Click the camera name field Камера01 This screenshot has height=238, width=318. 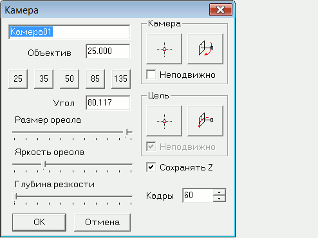tap(69, 32)
